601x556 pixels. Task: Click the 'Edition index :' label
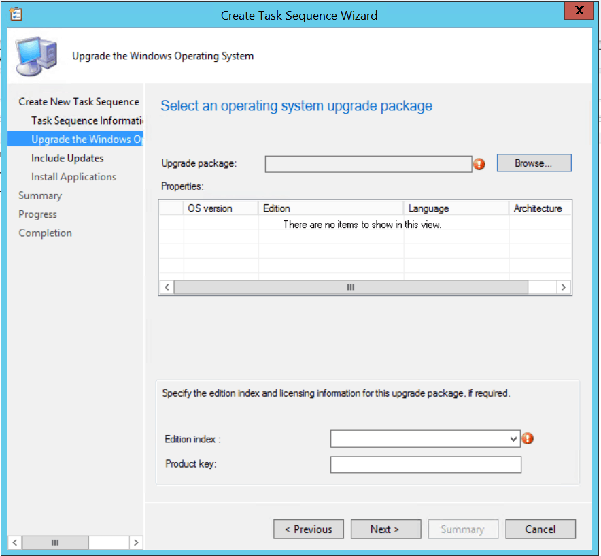(192, 439)
